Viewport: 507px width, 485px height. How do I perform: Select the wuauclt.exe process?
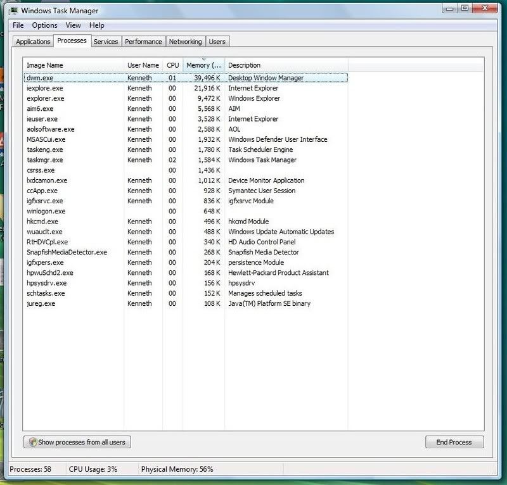pos(186,232)
